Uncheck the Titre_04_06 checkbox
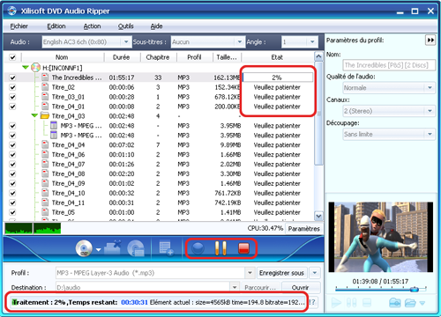Screen dimensions: 441x317 (x=12, y=154)
